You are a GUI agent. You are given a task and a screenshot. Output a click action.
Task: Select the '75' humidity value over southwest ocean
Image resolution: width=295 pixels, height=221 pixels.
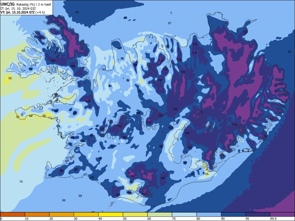[x=21, y=182]
